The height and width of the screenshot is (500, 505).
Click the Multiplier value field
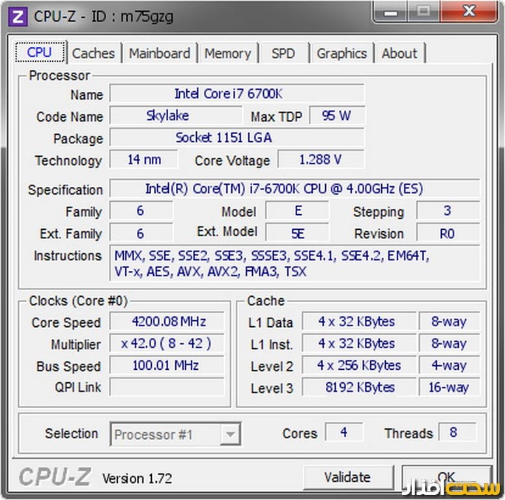pos(167,344)
